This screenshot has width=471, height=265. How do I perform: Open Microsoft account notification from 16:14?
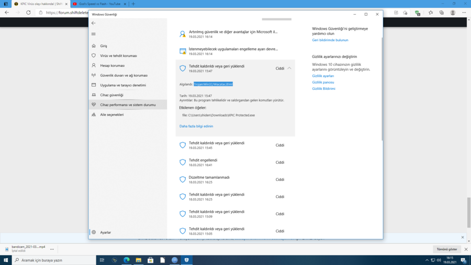pos(235,34)
